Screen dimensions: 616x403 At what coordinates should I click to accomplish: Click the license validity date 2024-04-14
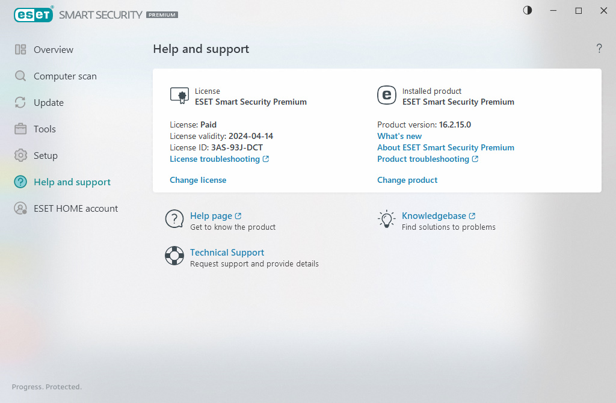pyautogui.click(x=251, y=137)
